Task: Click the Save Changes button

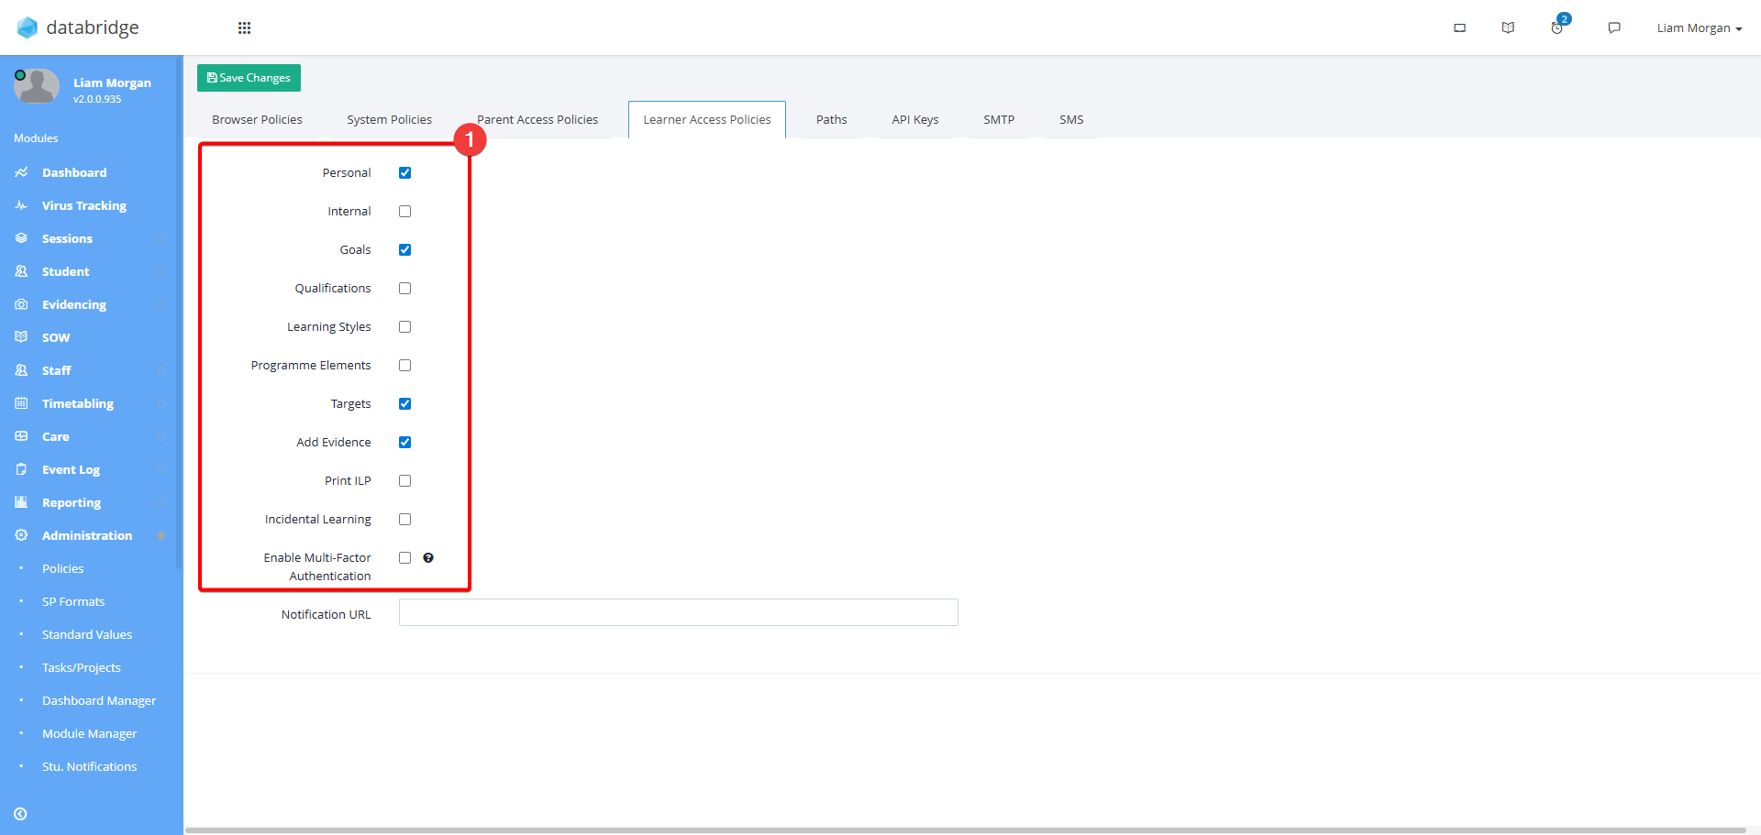Action: pyautogui.click(x=249, y=78)
